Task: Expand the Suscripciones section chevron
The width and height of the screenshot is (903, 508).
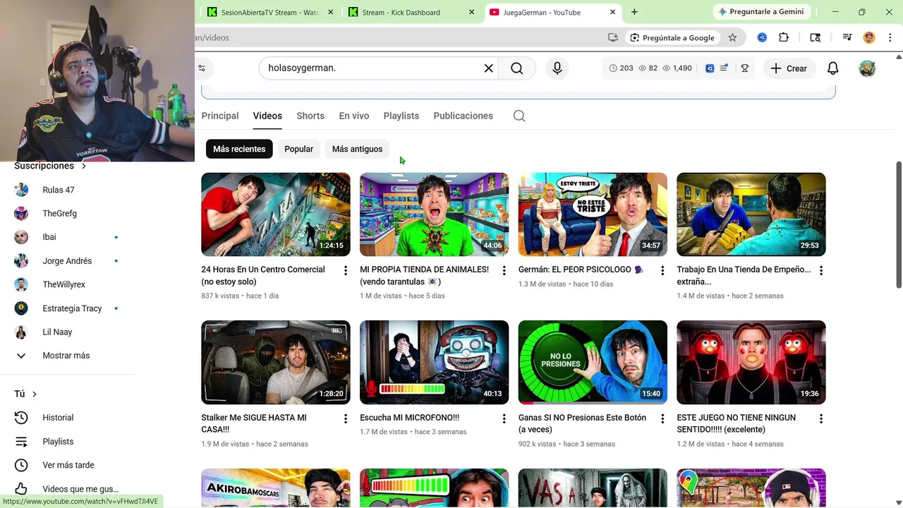Action: [83, 166]
